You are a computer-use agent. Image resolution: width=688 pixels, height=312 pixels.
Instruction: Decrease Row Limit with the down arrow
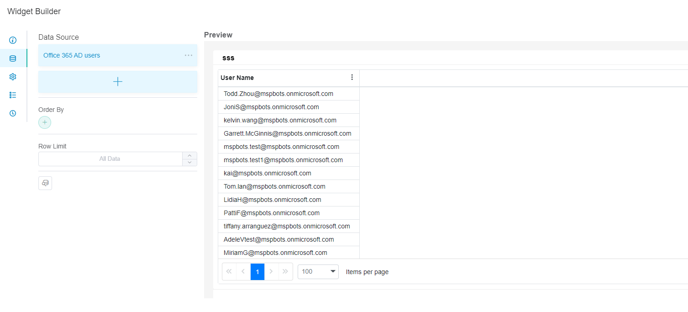pos(189,162)
